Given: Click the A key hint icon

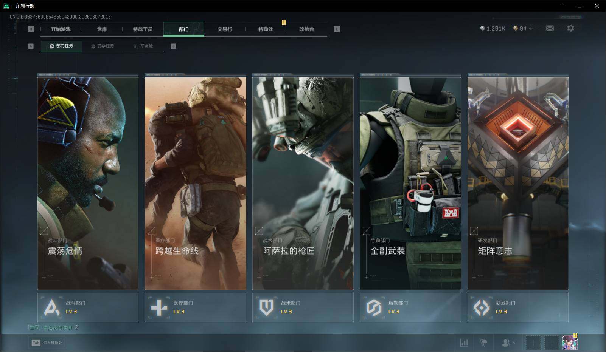Looking at the screenshot, I should tap(31, 46).
